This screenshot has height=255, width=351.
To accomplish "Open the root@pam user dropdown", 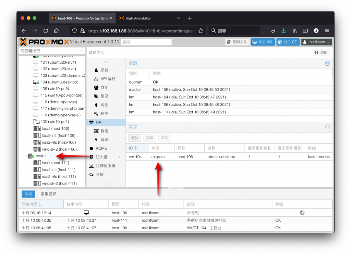I will (316, 42).
